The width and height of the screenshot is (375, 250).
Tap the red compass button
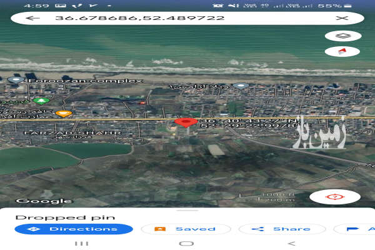tap(342, 52)
